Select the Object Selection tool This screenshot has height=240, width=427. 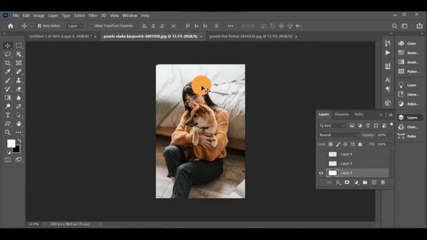(x=19, y=54)
